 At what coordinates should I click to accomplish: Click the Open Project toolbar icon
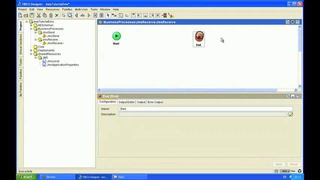[x=26, y=15]
